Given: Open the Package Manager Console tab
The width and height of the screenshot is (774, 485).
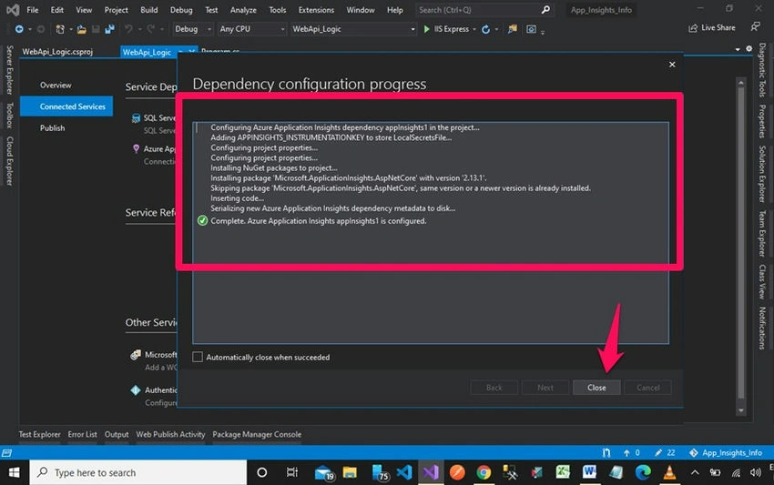Looking at the screenshot, I should pos(257,434).
